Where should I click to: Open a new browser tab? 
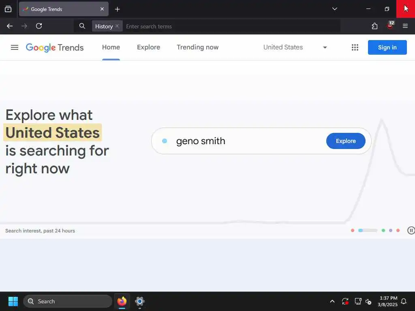[x=117, y=9]
